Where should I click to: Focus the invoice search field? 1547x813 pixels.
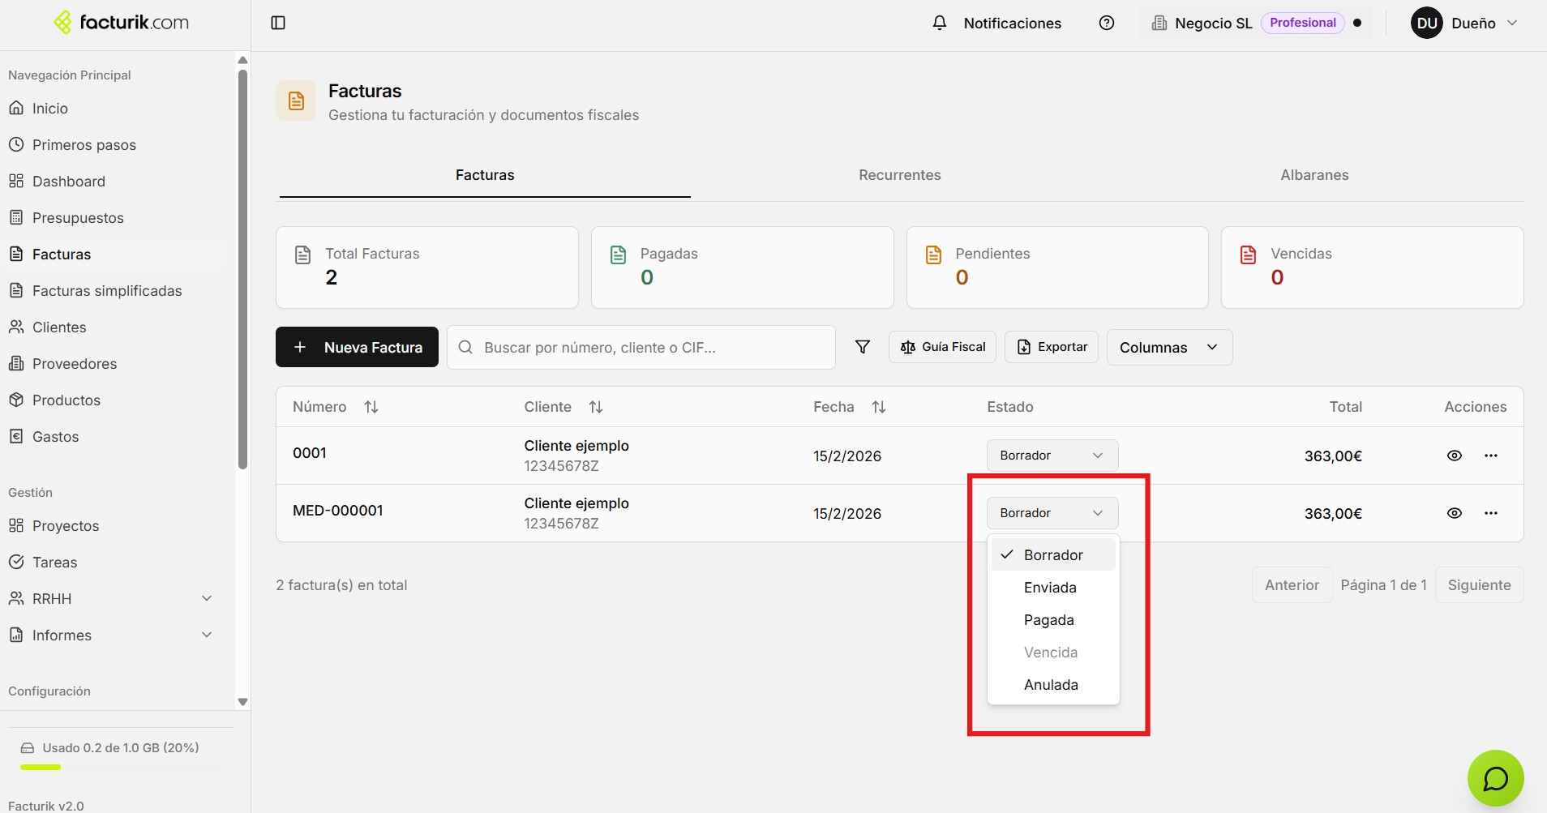[641, 347]
